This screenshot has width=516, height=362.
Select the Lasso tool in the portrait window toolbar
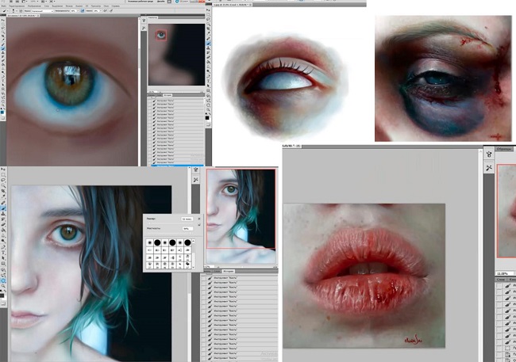[3, 180]
